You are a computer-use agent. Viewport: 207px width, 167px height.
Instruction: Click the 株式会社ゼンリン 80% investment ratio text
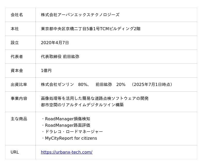pos(65,85)
